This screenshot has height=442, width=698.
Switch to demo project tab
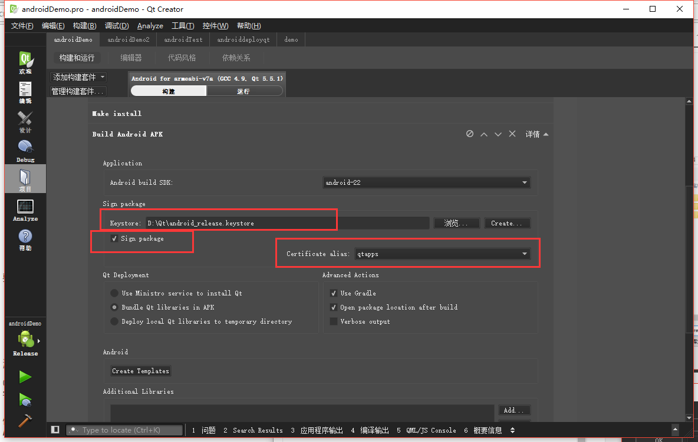(291, 39)
